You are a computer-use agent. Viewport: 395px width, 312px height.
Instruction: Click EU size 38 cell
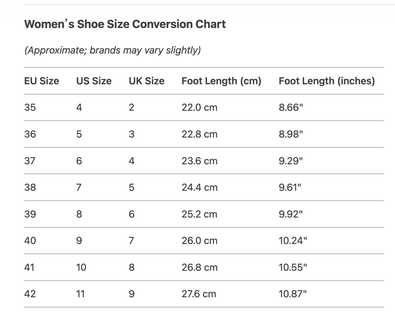(x=30, y=187)
